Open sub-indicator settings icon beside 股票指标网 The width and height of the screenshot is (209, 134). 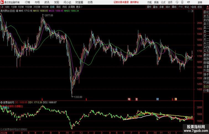coord(2,102)
